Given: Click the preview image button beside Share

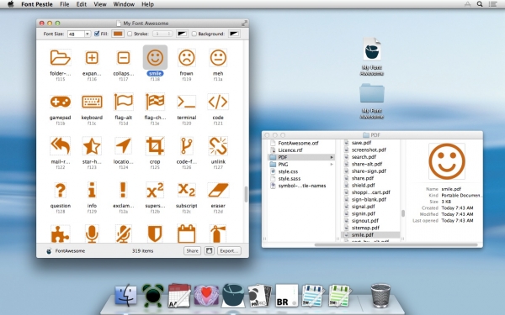Looking at the screenshot, I should 209,250.
